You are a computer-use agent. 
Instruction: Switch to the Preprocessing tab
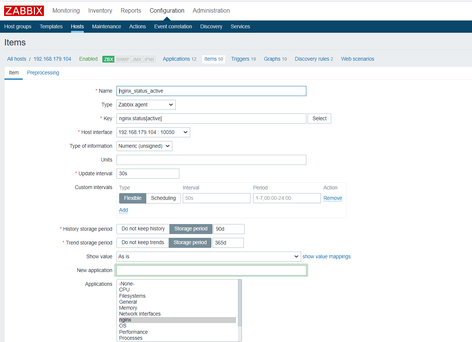coord(43,73)
